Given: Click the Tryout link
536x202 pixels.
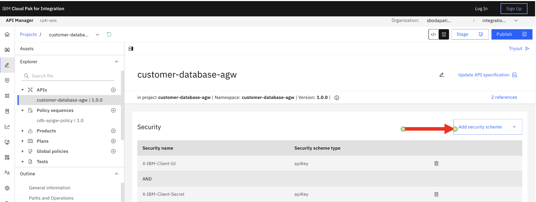Looking at the screenshot, I should [x=519, y=48].
